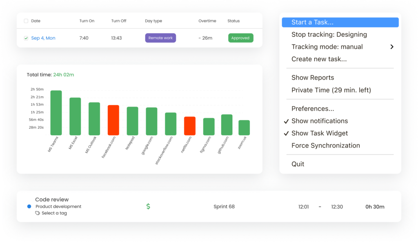Sort by Date column header

[36, 21]
